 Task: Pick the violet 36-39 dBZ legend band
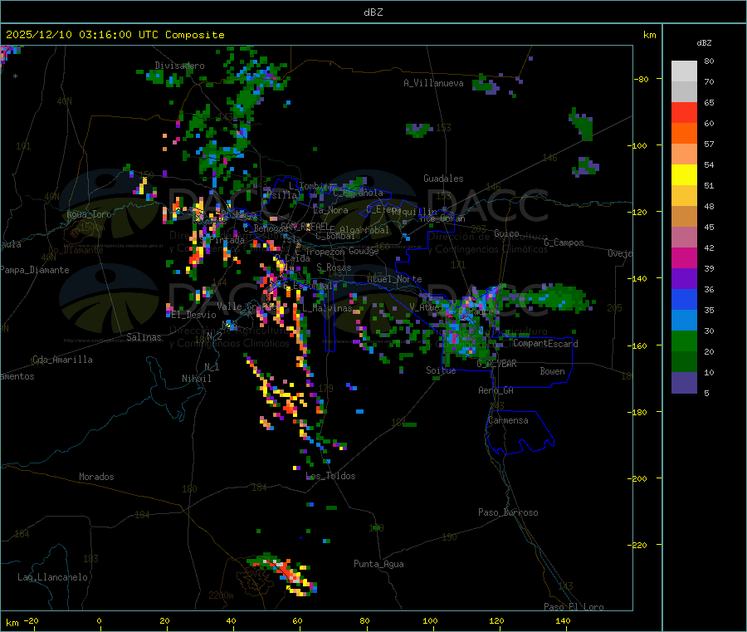[684, 279]
